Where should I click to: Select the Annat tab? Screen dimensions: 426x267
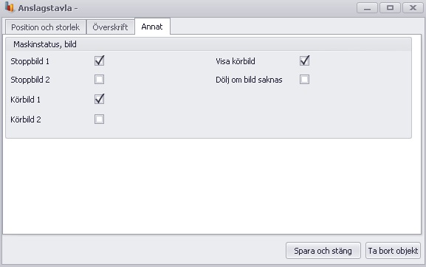tap(152, 27)
